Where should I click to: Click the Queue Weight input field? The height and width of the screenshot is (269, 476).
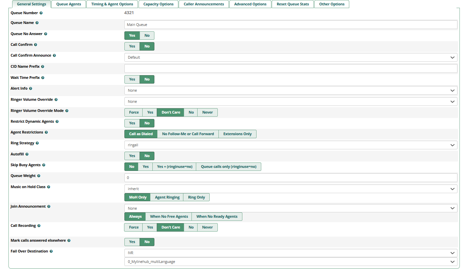tap(291, 178)
